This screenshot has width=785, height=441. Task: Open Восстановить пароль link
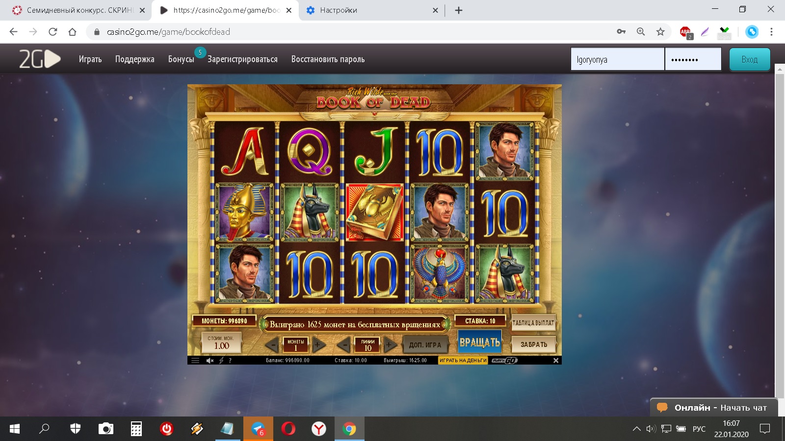[x=328, y=59]
